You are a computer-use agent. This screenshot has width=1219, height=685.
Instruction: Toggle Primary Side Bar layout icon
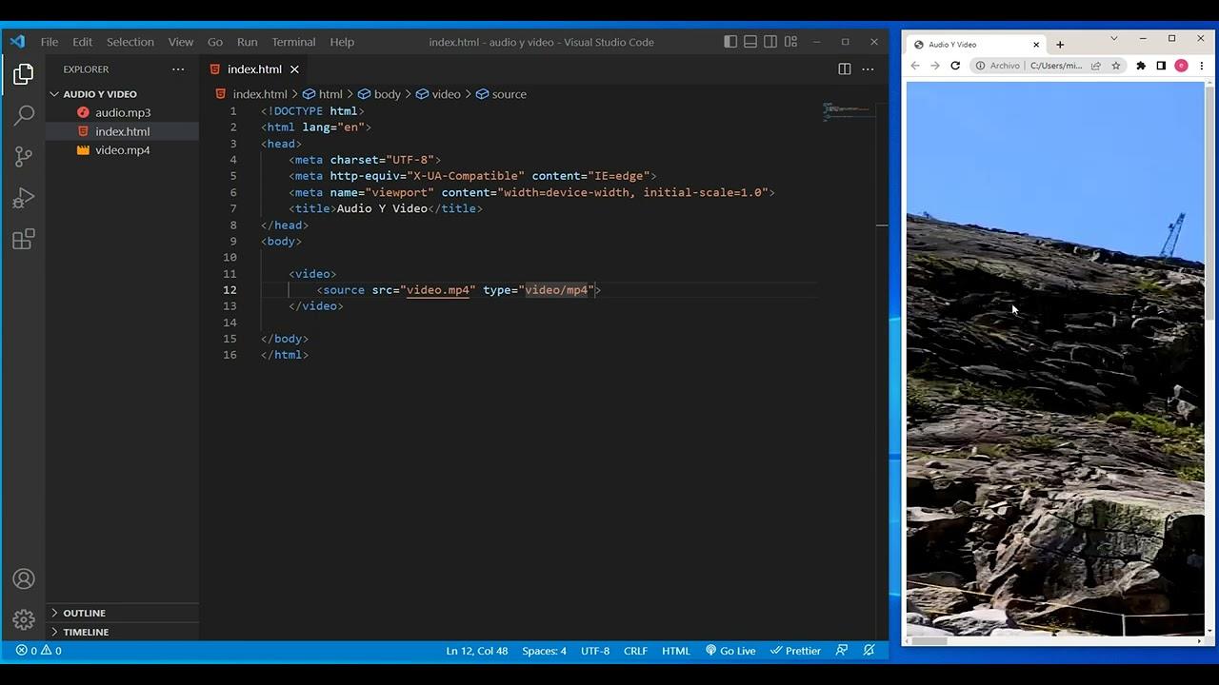[730, 42]
